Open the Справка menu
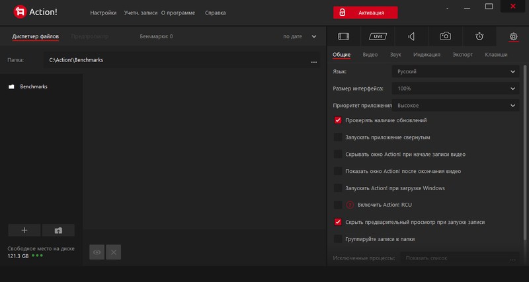Viewport: 529px width, 282px height. point(216,13)
